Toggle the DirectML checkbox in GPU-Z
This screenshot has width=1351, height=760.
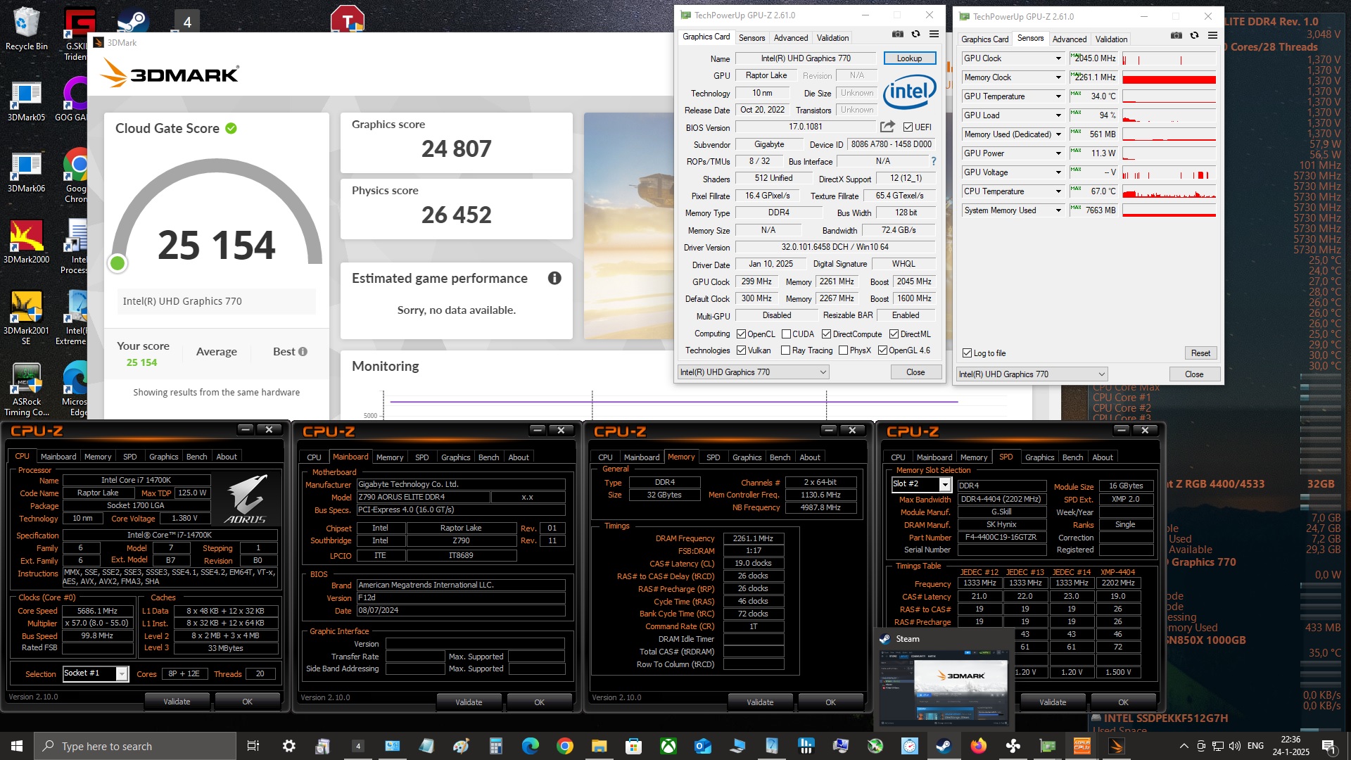pyautogui.click(x=894, y=334)
